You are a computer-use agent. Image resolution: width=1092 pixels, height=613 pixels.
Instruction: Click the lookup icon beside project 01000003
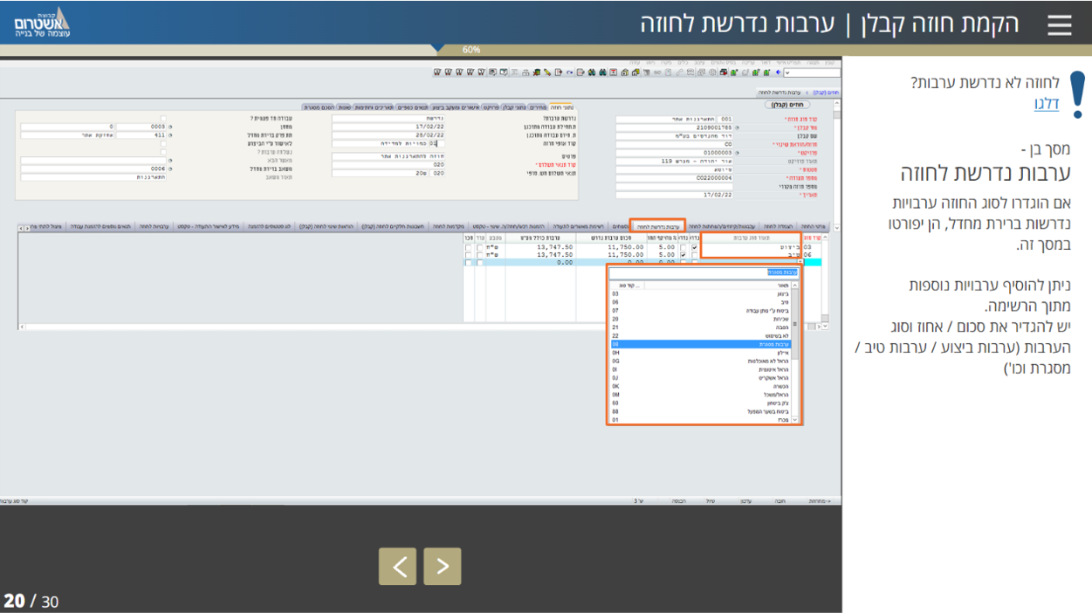point(737,152)
